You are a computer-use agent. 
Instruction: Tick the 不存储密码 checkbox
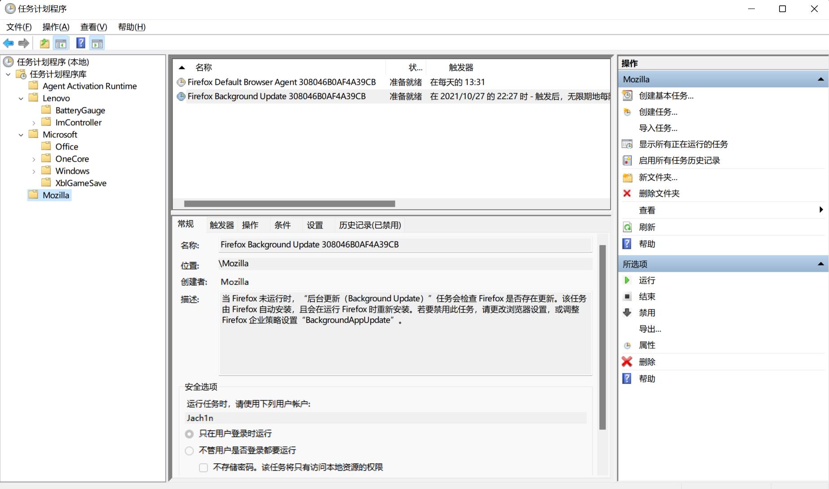point(204,467)
